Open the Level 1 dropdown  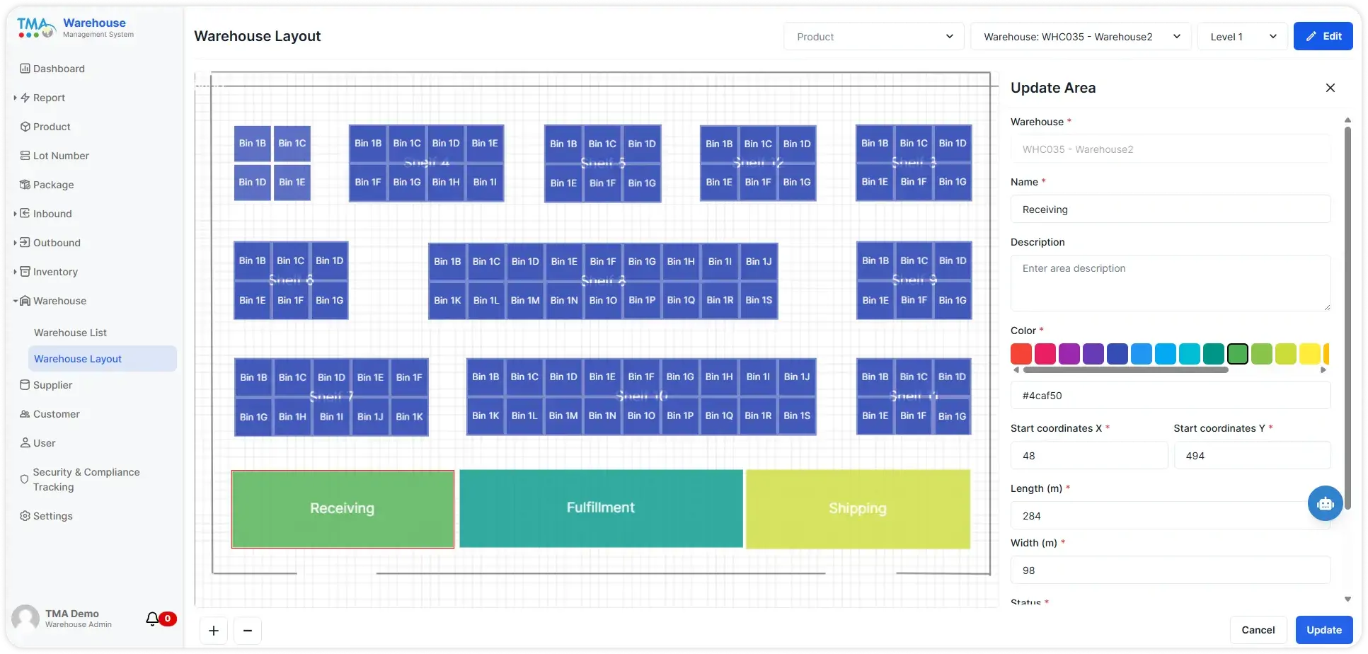[1242, 37]
